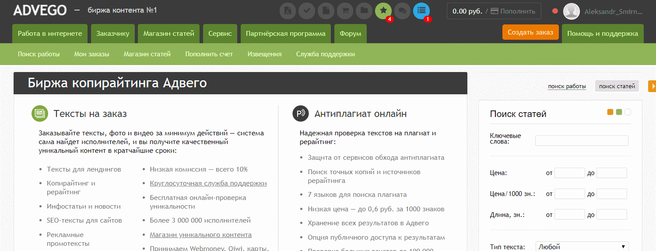
Task: Switch to the top-row 'Магазин статей' tab
Action: tap(169, 34)
